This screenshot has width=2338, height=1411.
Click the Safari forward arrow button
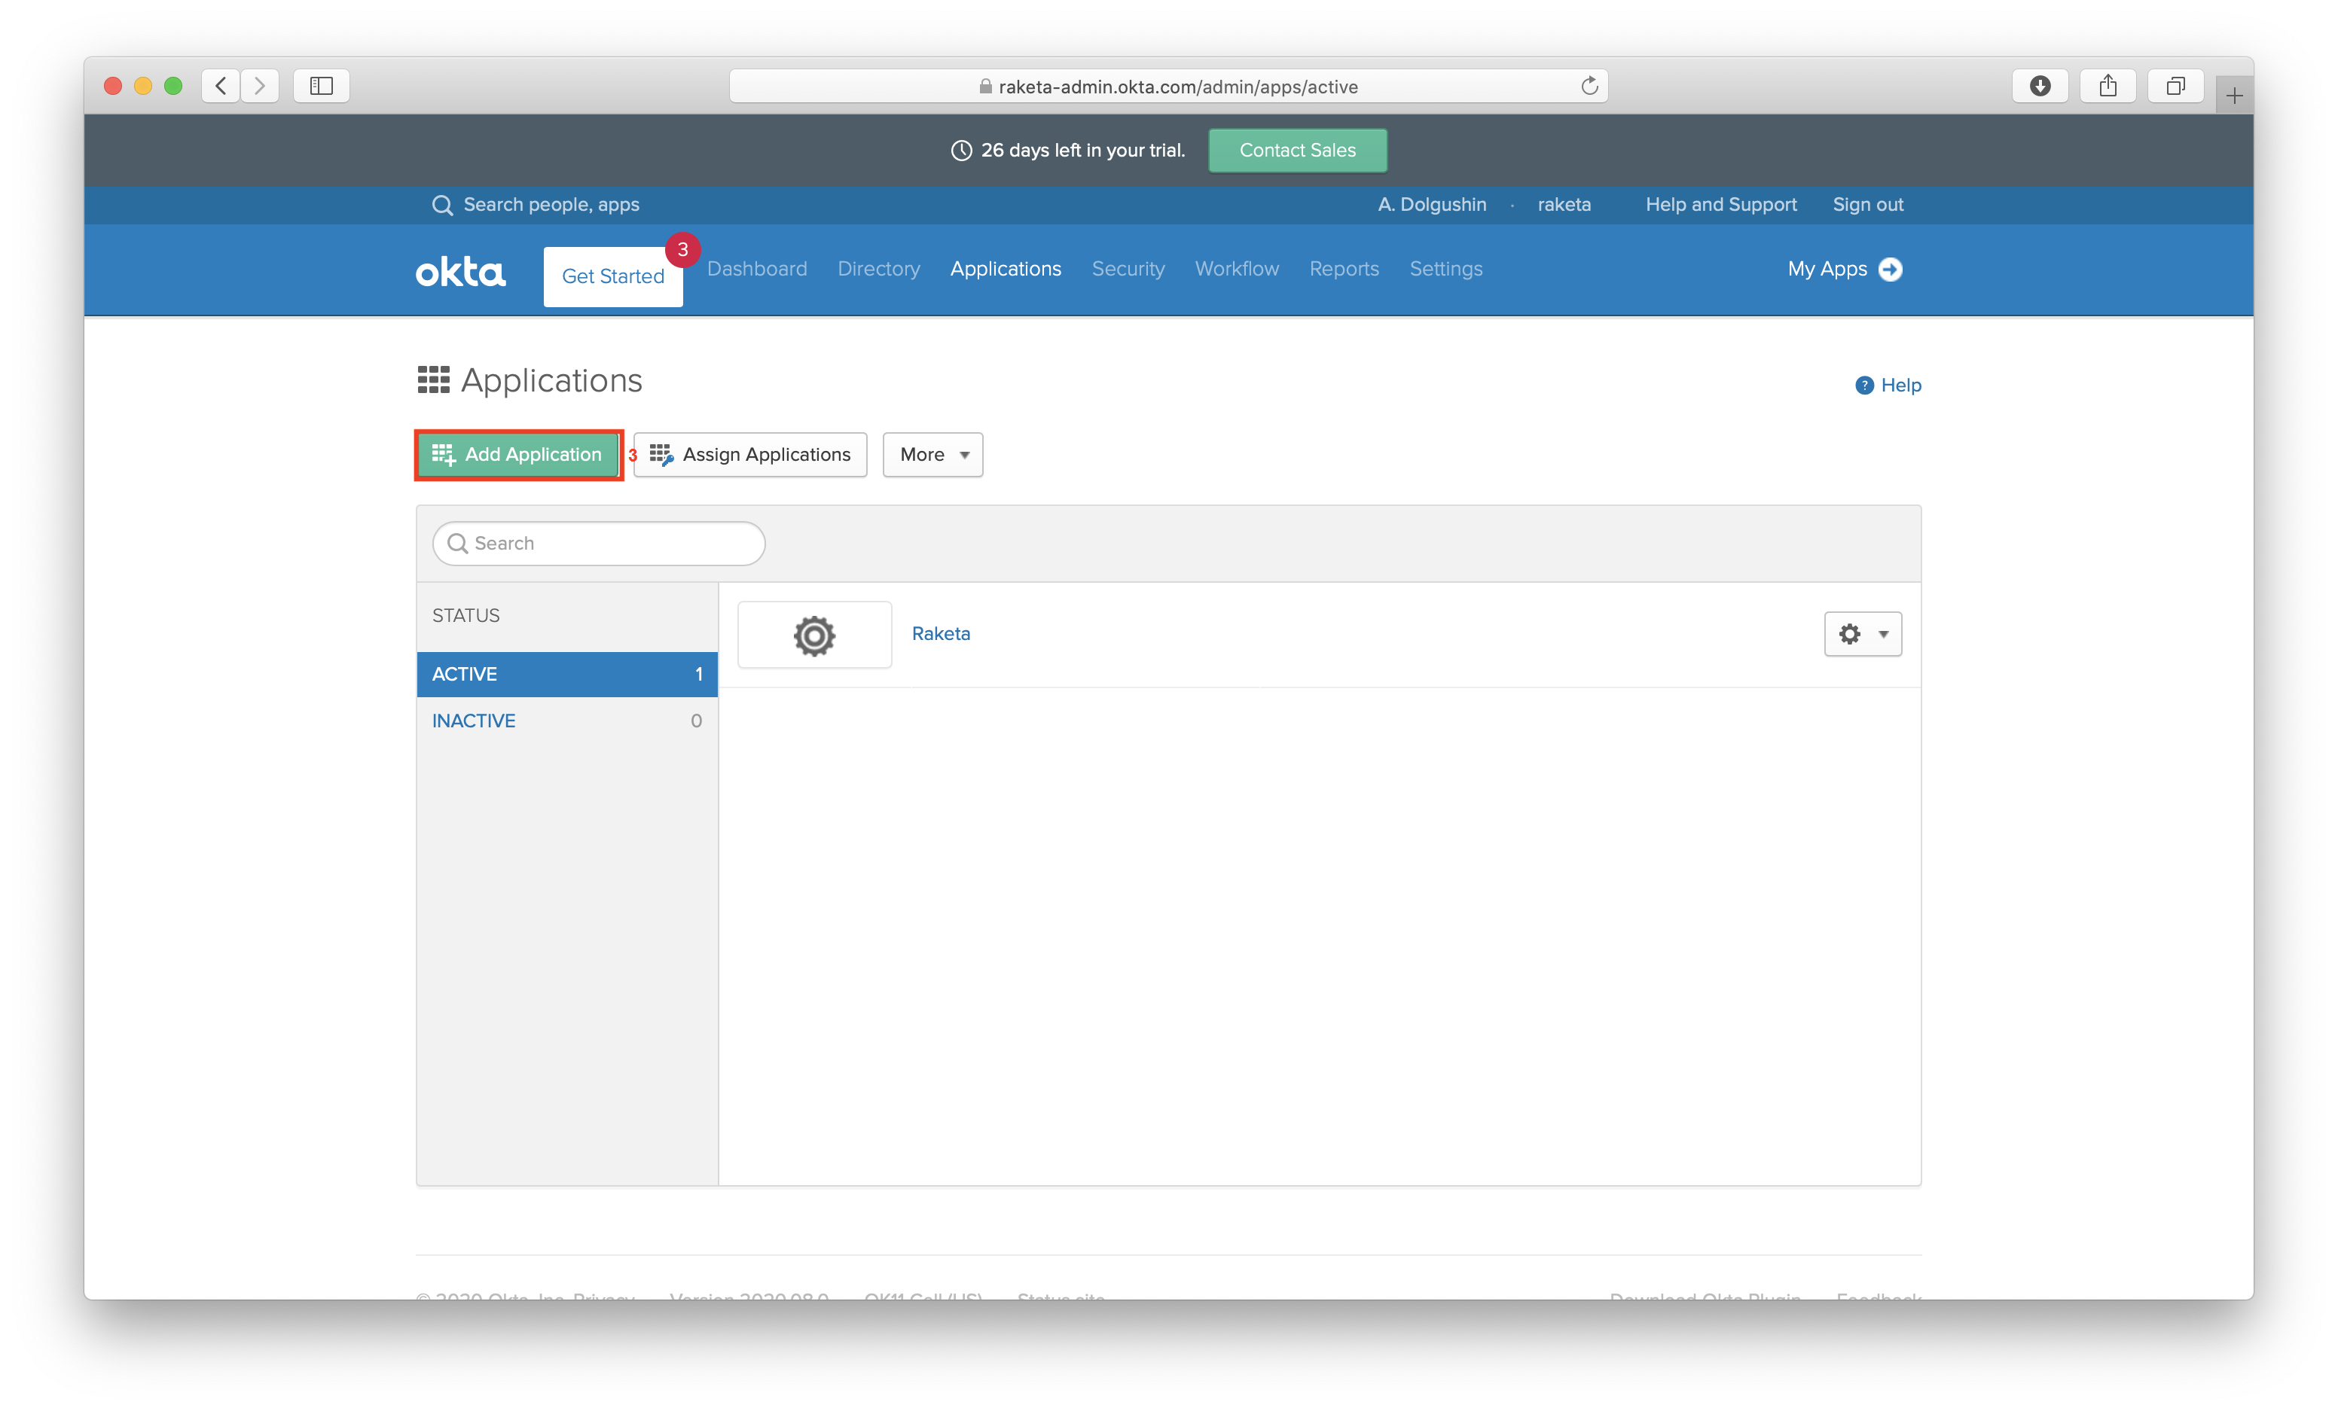point(259,85)
